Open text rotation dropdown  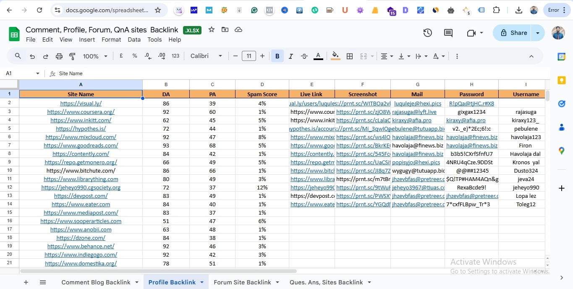pyautogui.click(x=439, y=56)
